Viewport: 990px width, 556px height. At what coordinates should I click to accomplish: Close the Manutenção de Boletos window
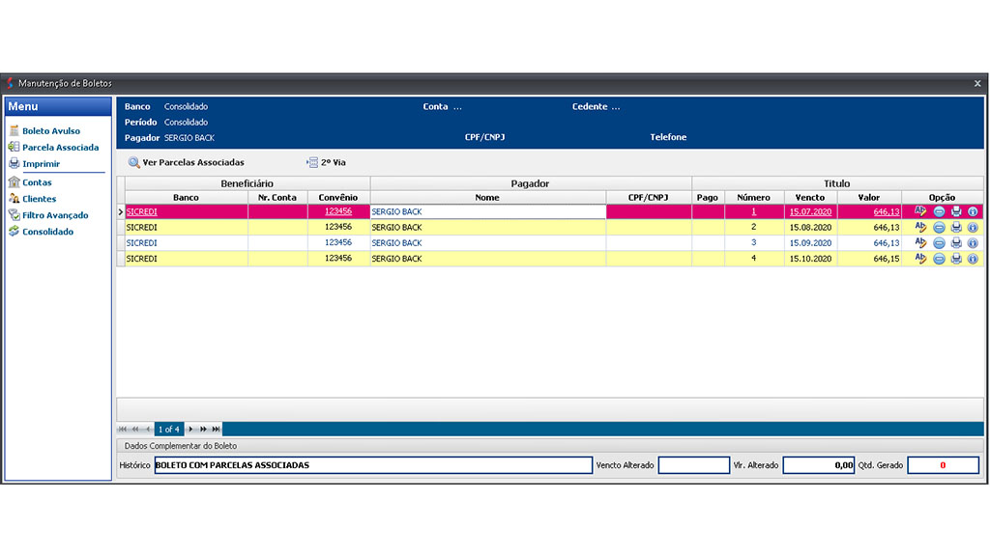[x=977, y=83]
